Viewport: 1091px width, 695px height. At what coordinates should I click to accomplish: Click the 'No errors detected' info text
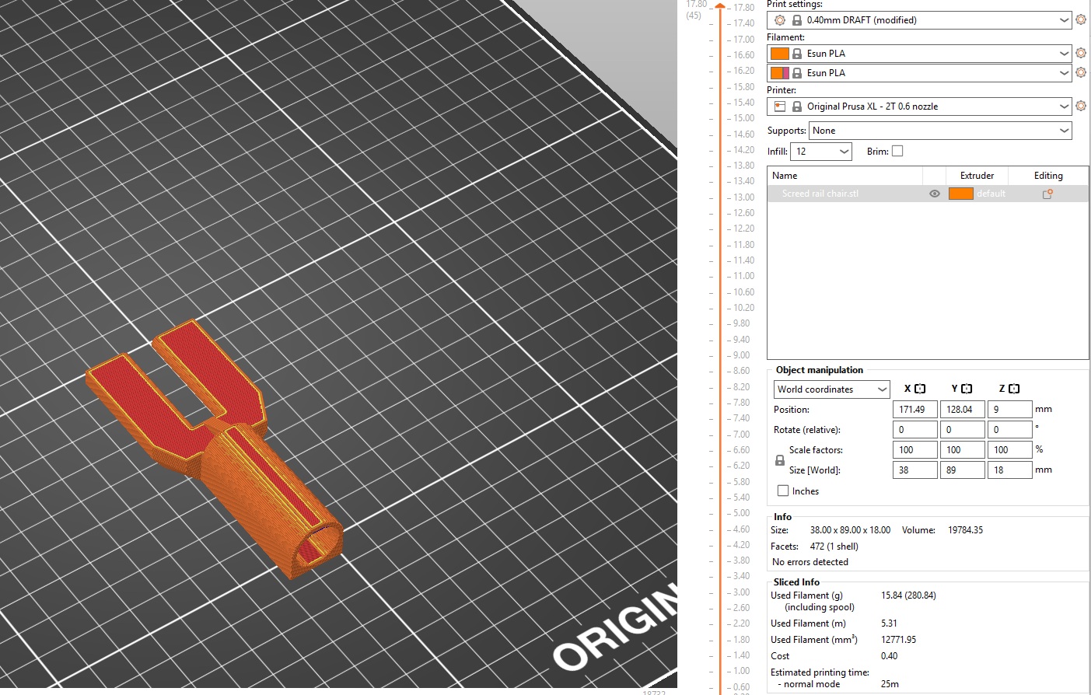[x=810, y=562]
